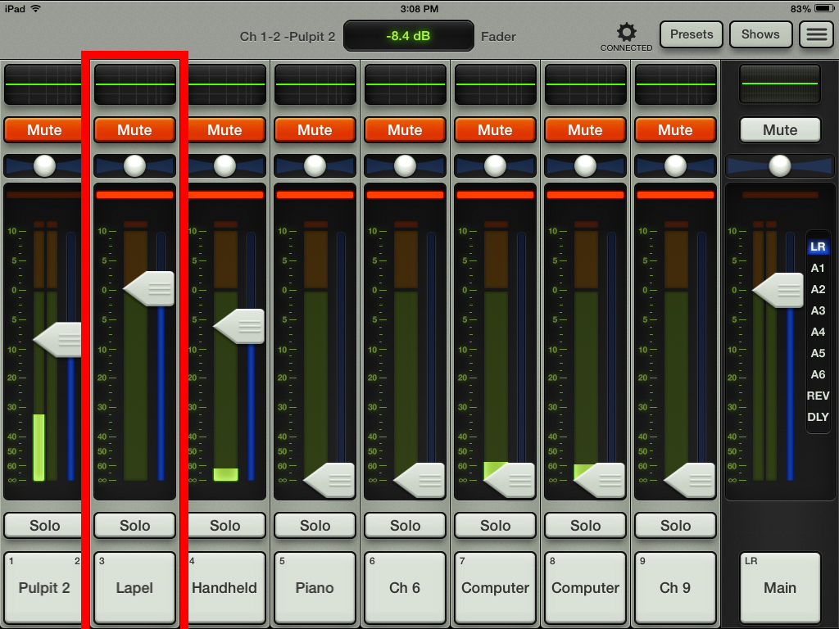Toggle Solo on the Ch 6 channel
The image size is (839, 629).
pyautogui.click(x=406, y=526)
